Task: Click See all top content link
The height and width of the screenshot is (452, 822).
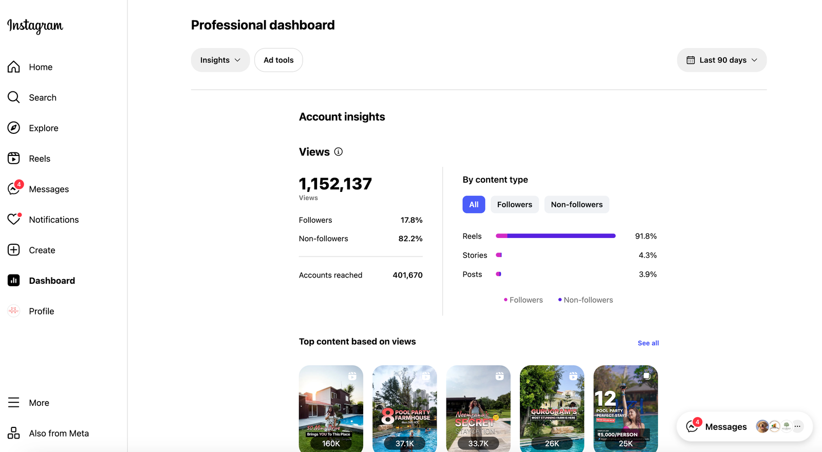Action: pyautogui.click(x=648, y=343)
